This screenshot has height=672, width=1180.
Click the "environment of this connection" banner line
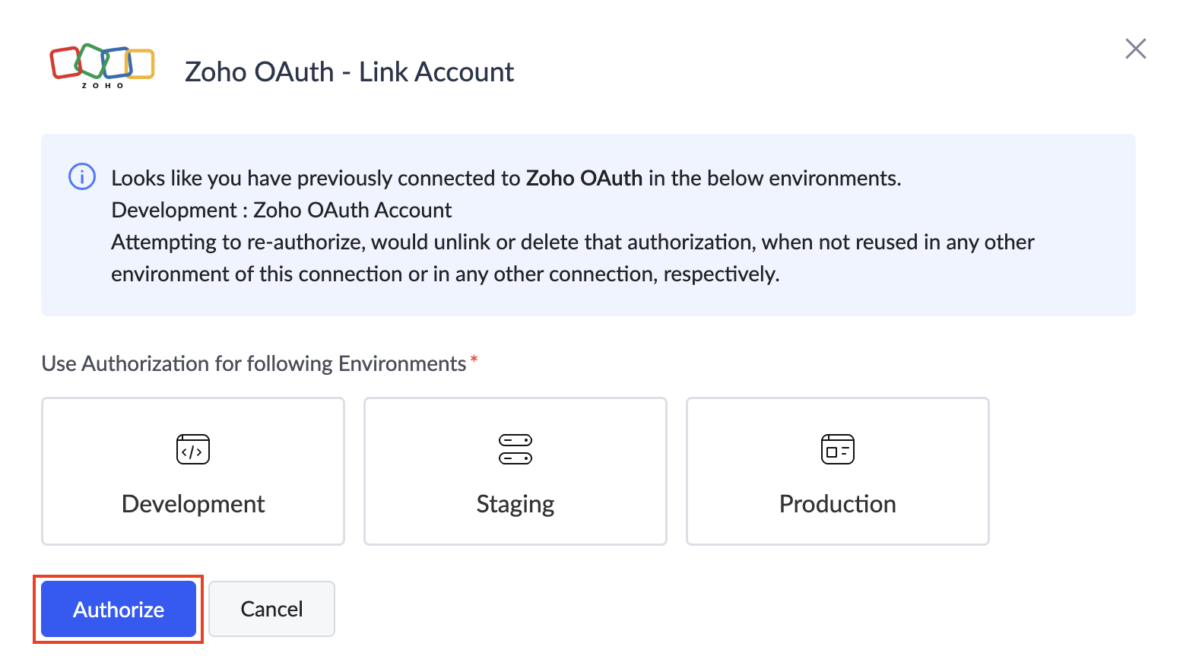[x=445, y=274]
